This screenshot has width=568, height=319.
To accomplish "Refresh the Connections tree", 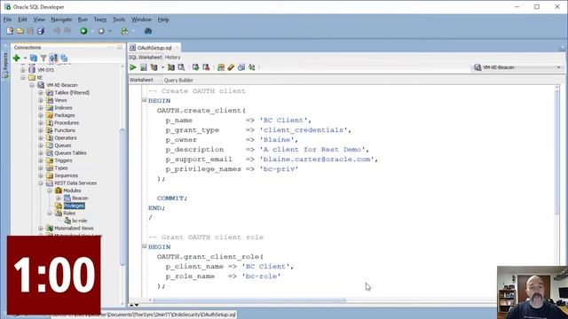I will 34,58.
